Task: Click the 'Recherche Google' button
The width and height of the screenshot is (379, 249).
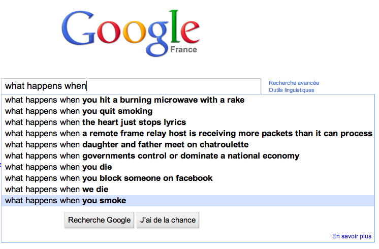Action: [100, 220]
